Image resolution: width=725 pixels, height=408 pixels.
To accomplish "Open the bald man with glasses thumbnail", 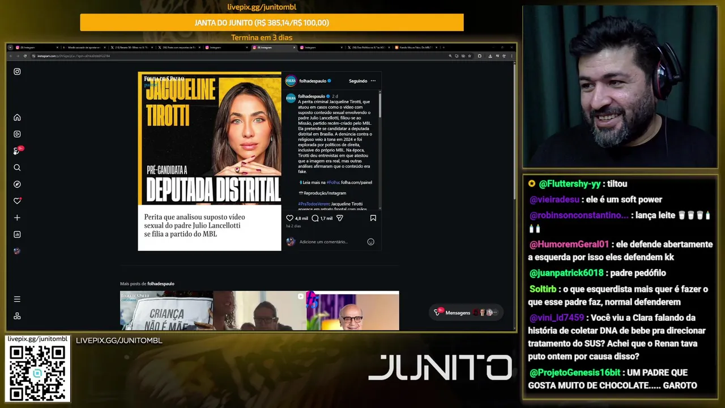I will [x=353, y=311].
